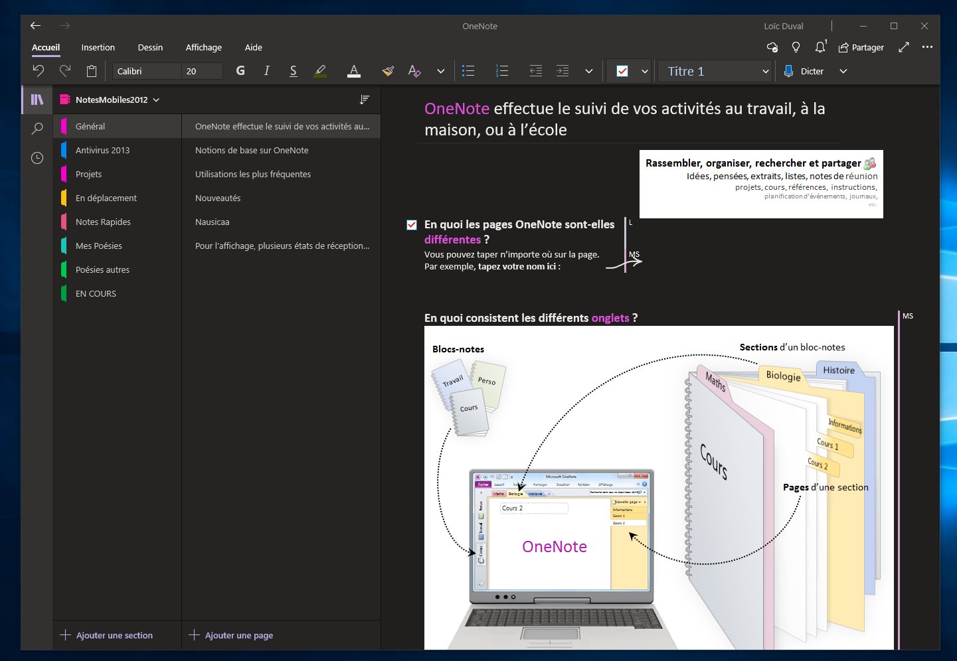This screenshot has width=957, height=661.
Task: Click Ajouter une page
Action: (x=231, y=635)
